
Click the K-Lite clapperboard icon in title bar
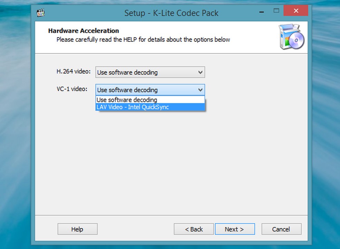click(x=41, y=13)
